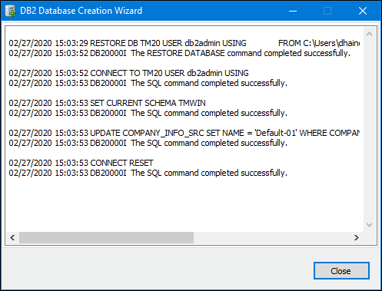Select the CONNECT RESET log line
This screenshot has height=291, width=382.
pos(81,163)
